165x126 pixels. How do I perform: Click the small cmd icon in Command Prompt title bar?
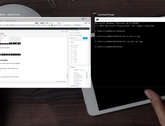pos(97,19)
